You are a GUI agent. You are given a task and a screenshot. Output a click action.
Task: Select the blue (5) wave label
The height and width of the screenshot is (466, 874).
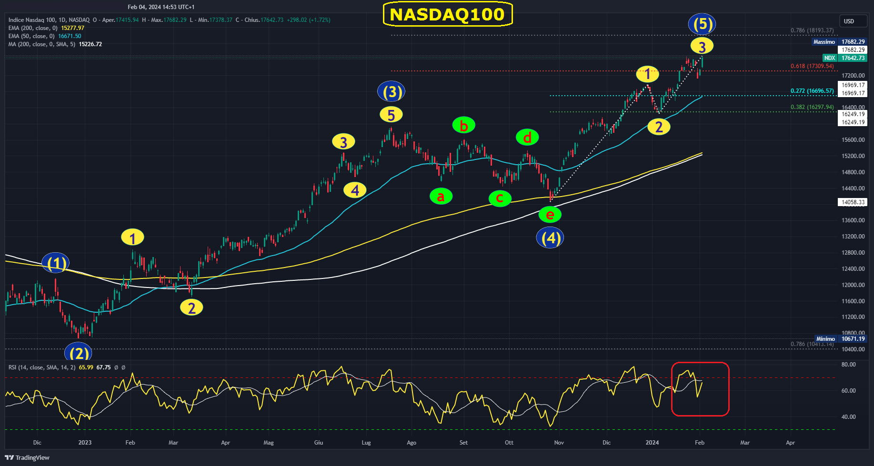click(702, 24)
